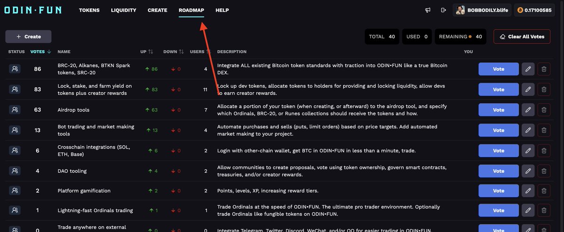Vote for DAO tooling

pyautogui.click(x=499, y=171)
